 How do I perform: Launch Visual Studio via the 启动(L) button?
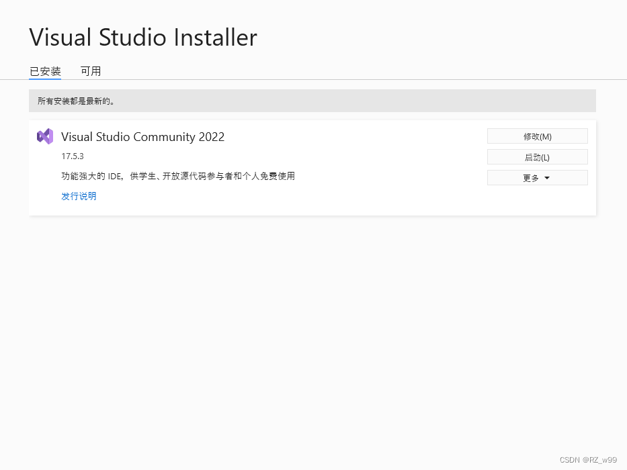537,156
